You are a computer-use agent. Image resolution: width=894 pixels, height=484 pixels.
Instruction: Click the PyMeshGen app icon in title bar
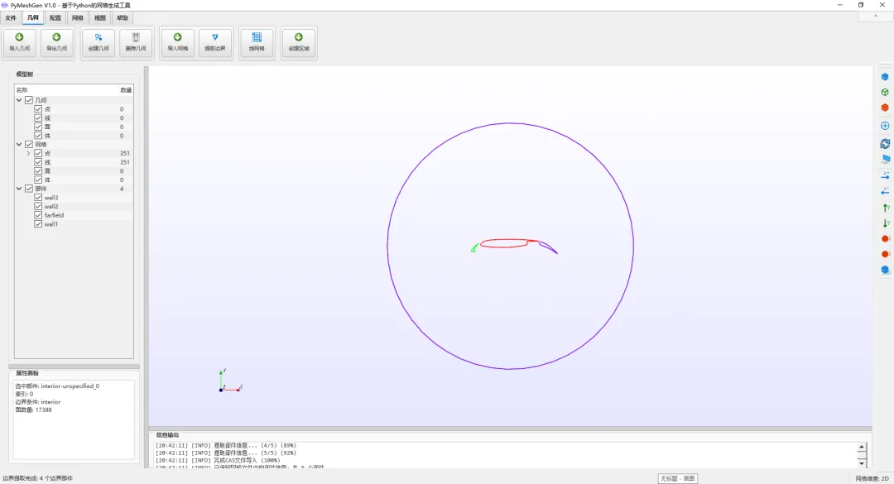[x=5, y=5]
